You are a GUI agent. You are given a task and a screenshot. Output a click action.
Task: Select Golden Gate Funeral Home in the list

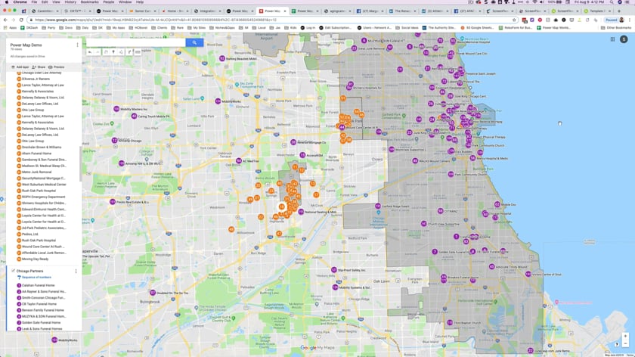pos(41,322)
